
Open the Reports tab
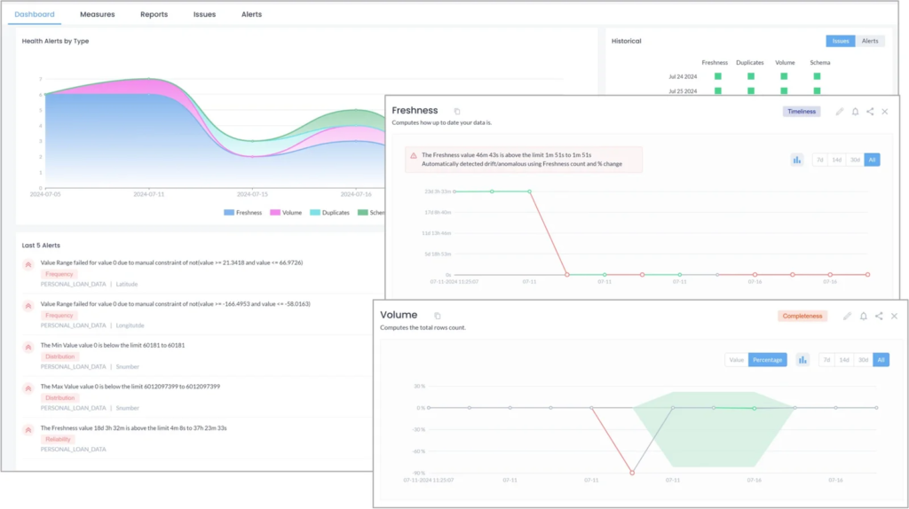[154, 14]
